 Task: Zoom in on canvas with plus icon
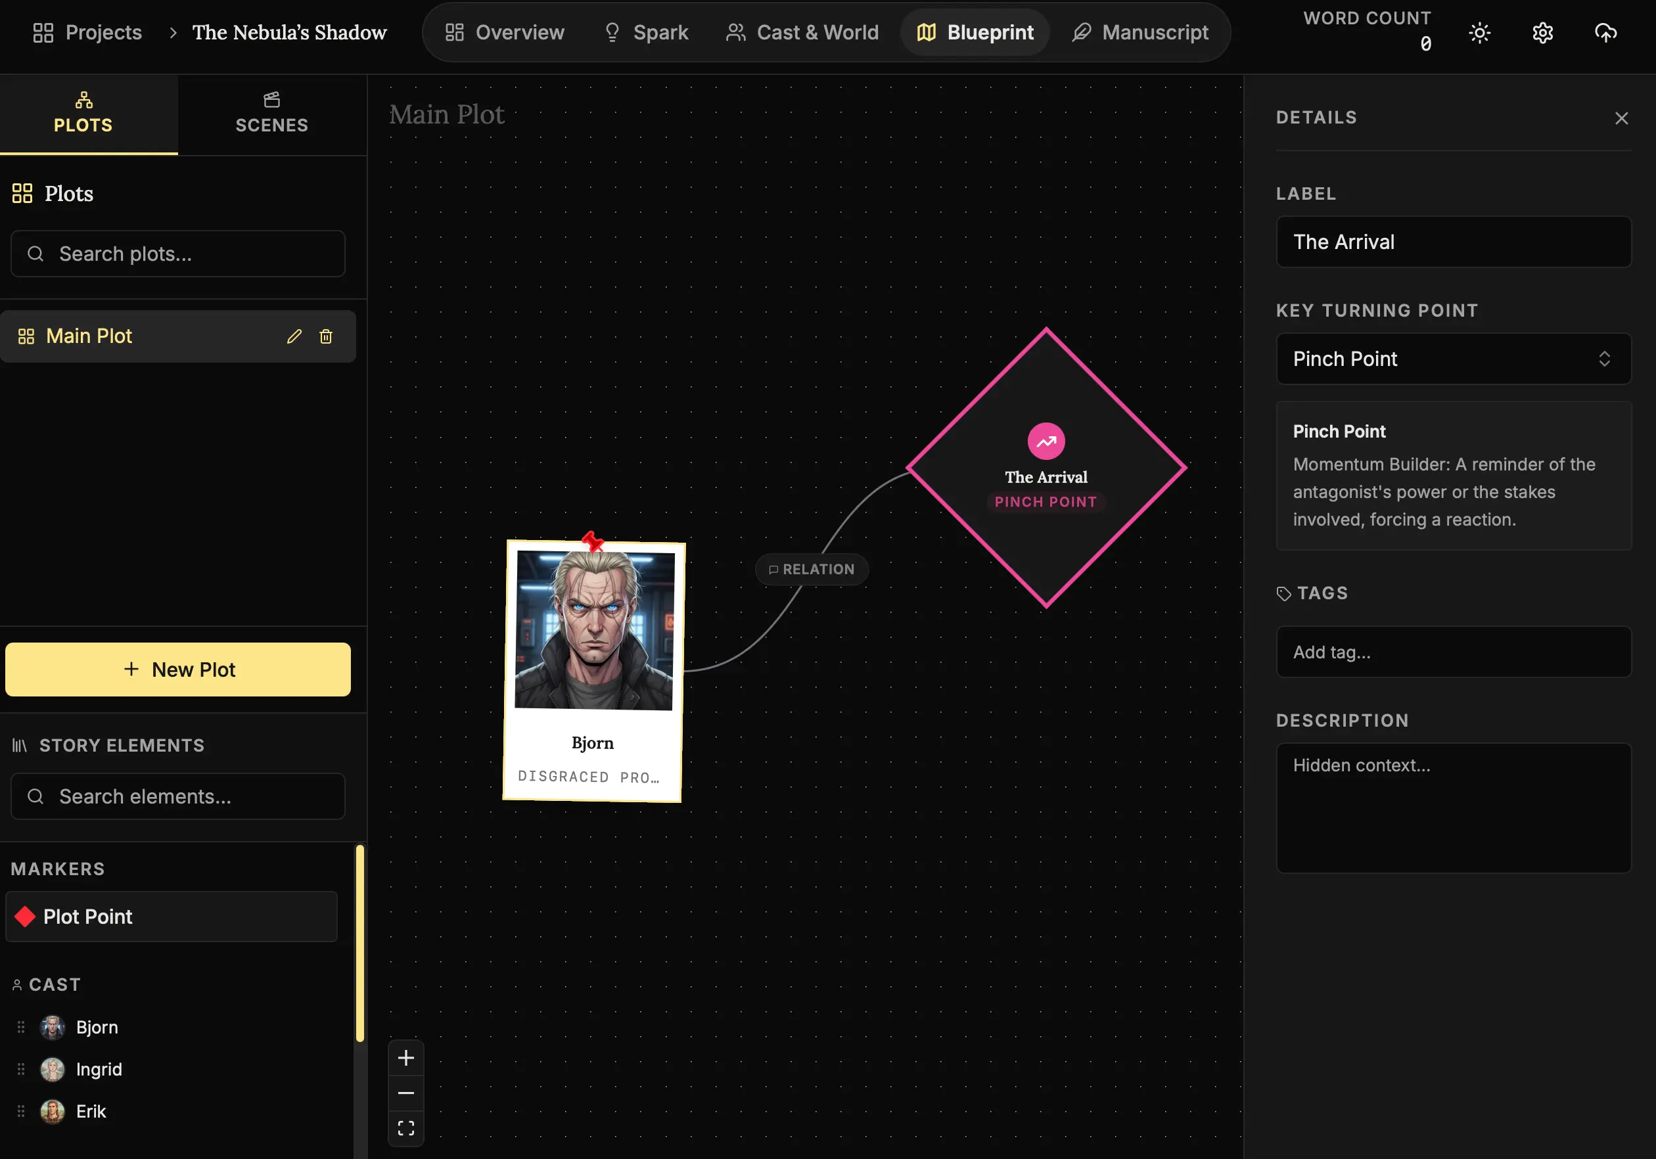406,1058
